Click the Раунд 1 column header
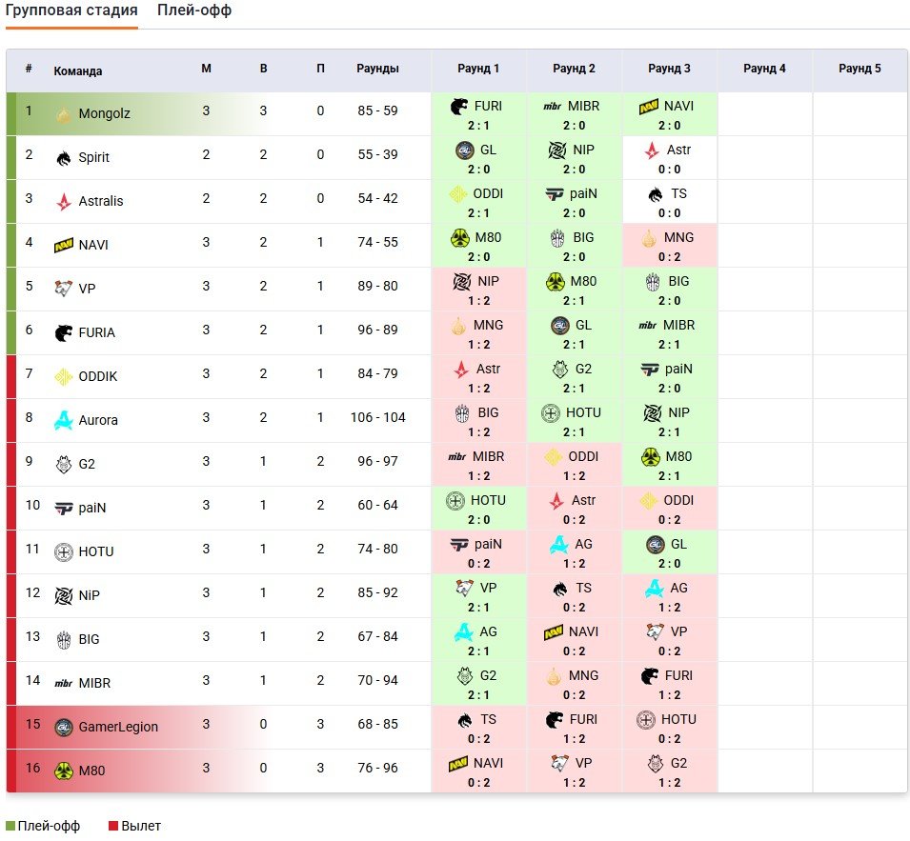This screenshot has width=910, height=841. tap(478, 70)
